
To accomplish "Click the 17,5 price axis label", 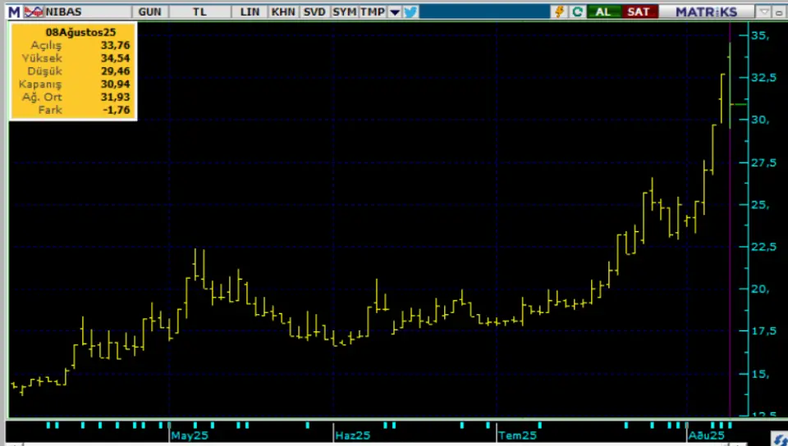I will click(x=764, y=331).
